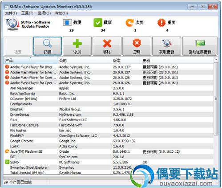Viewport: 222px width, 188px height.
Task: Click the 数量 count icon
Action: pos(67,23)
